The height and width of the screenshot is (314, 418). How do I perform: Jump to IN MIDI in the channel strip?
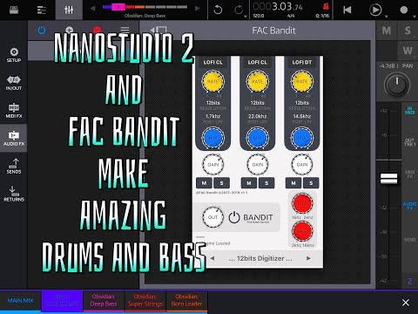[409, 110]
